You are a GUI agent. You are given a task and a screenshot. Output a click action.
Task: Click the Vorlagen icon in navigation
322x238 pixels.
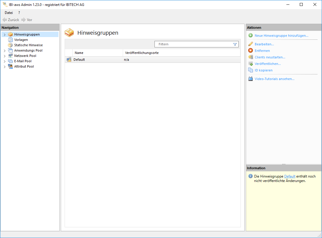tap(10, 40)
